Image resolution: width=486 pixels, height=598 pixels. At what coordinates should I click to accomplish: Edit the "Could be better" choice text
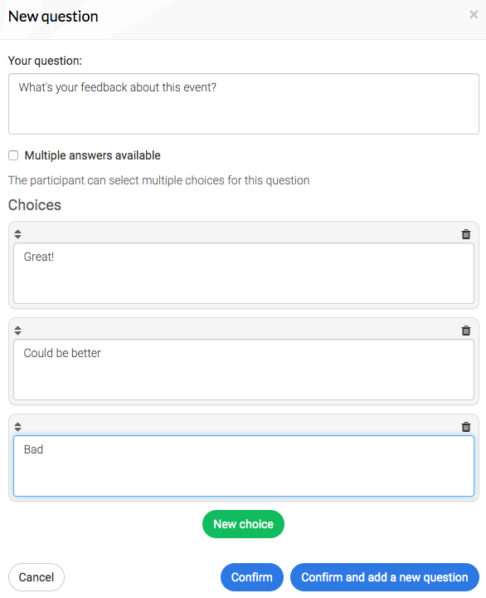(243, 370)
